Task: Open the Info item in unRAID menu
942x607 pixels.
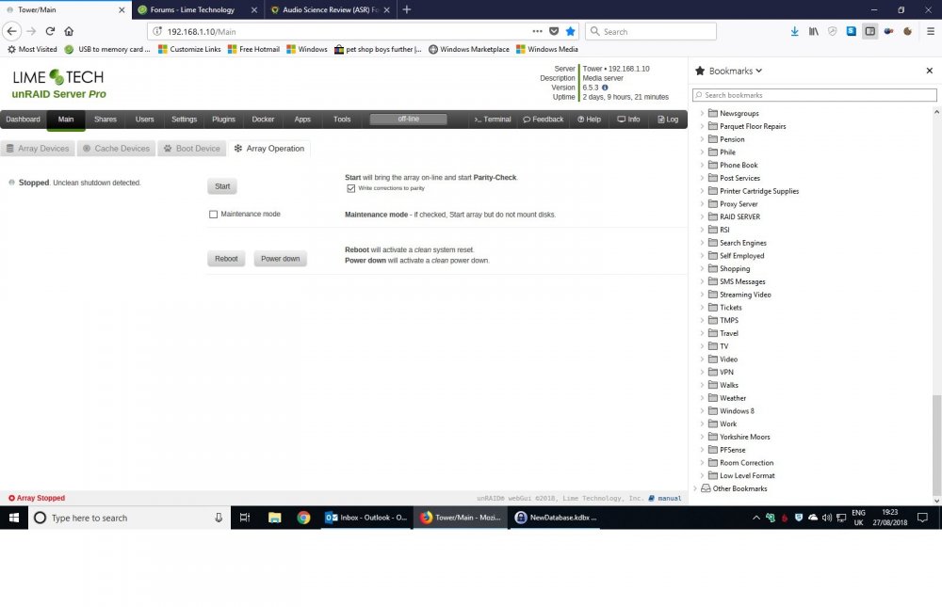Action: coord(628,120)
